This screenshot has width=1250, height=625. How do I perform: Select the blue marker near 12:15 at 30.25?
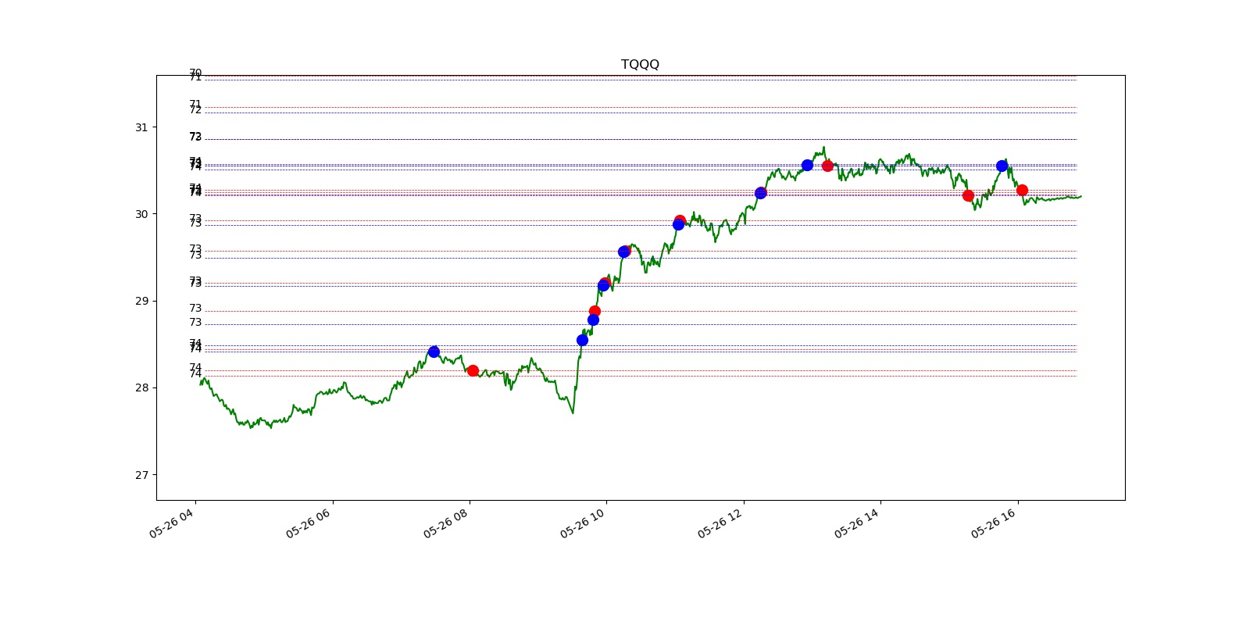pos(760,193)
